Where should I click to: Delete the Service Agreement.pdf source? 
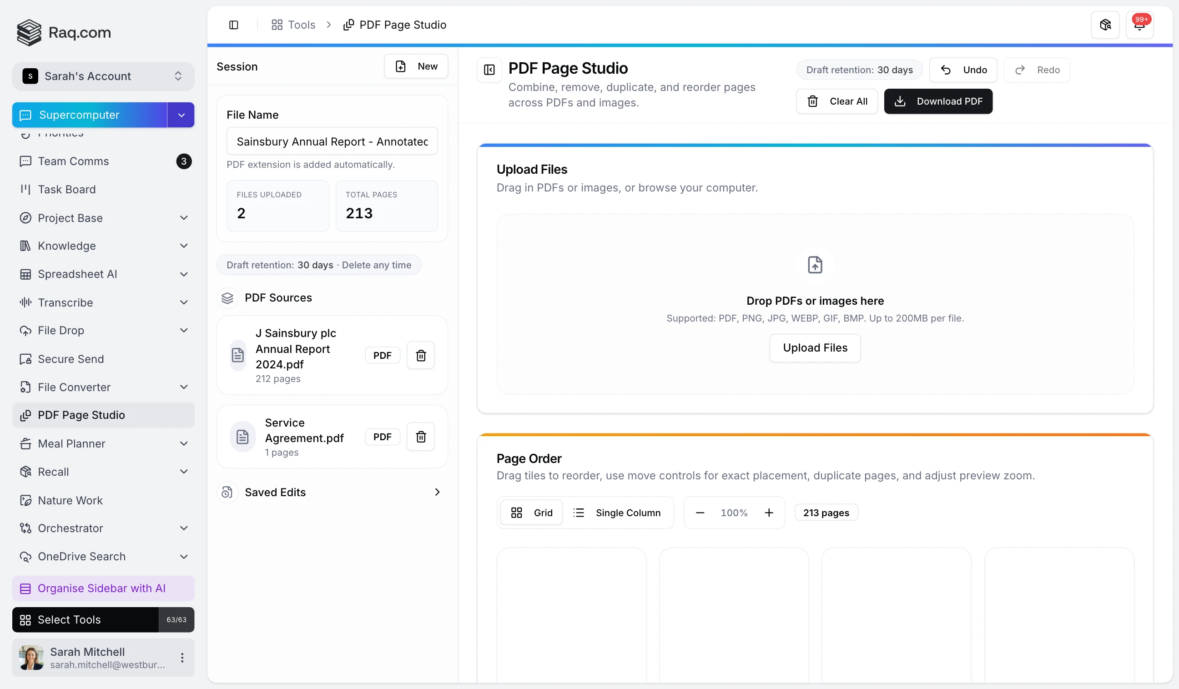(x=421, y=437)
